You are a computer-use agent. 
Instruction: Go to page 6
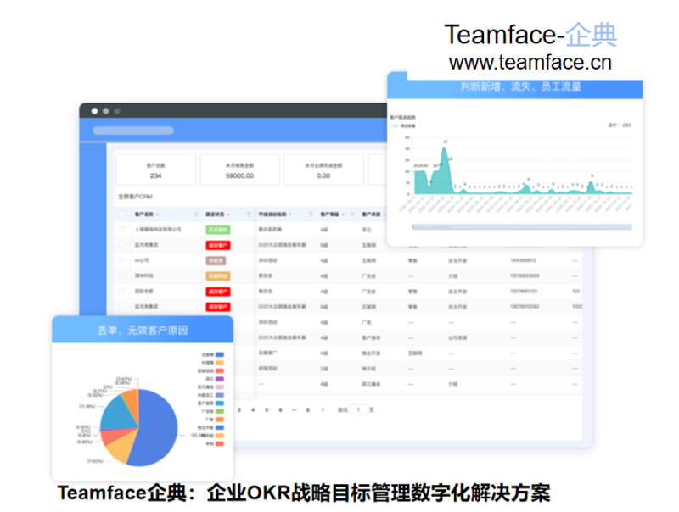(x=281, y=409)
